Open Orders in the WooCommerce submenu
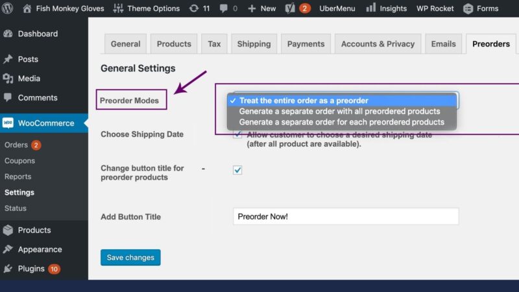The image size is (519, 292). (x=16, y=145)
